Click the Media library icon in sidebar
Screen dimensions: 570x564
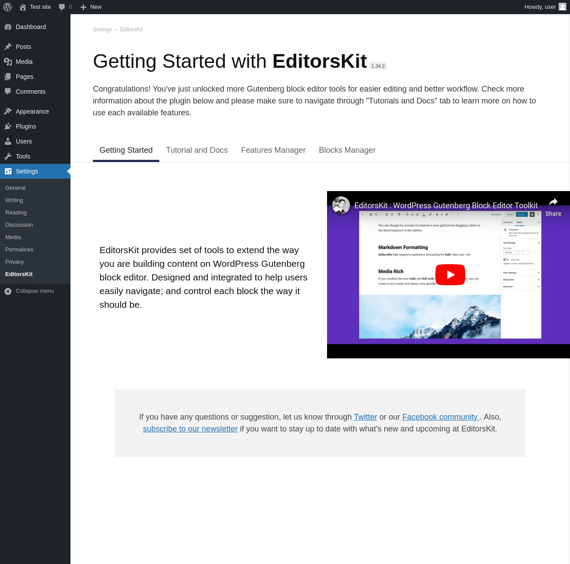[x=8, y=62]
